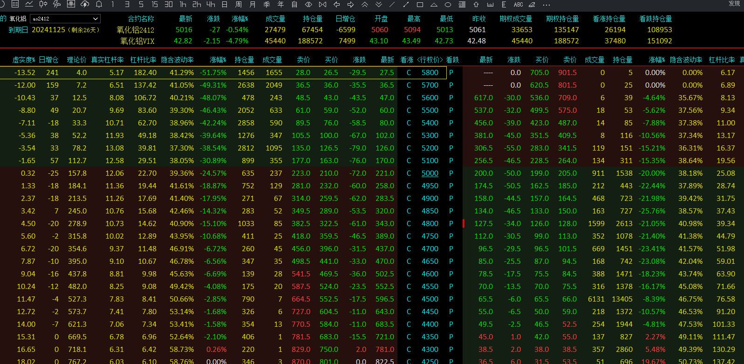This screenshot has height=364, width=744.
Task: Select the 4h period button
Action: [211, 4]
